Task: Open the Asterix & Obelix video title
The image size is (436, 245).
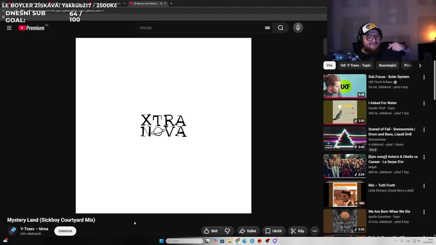Action: click(393, 159)
